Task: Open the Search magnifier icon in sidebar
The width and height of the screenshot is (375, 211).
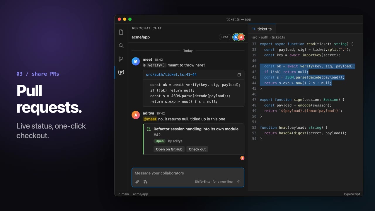Action: coord(121,46)
